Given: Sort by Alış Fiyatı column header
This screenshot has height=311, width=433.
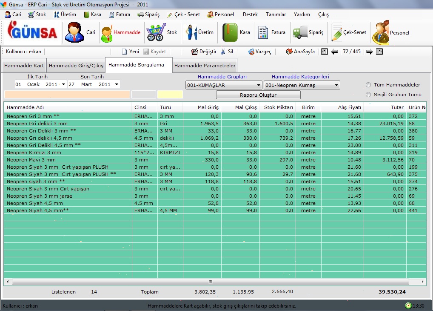Looking at the screenshot, I should 343,107.
